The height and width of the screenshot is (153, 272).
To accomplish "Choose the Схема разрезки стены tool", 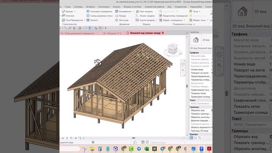I will [x=99, y=16].
